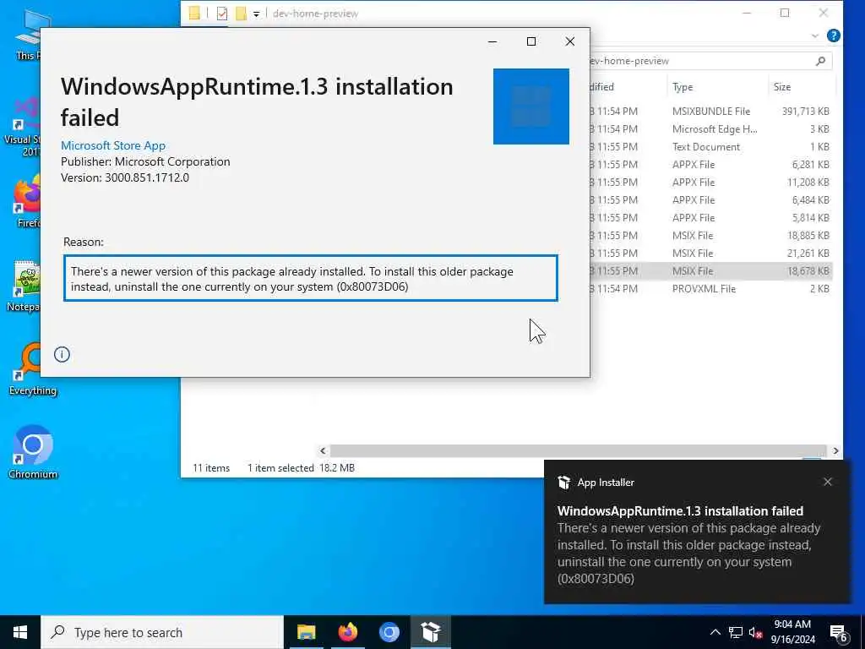
Task: Select the APPX file sized 11,208 KB
Action: tap(710, 183)
